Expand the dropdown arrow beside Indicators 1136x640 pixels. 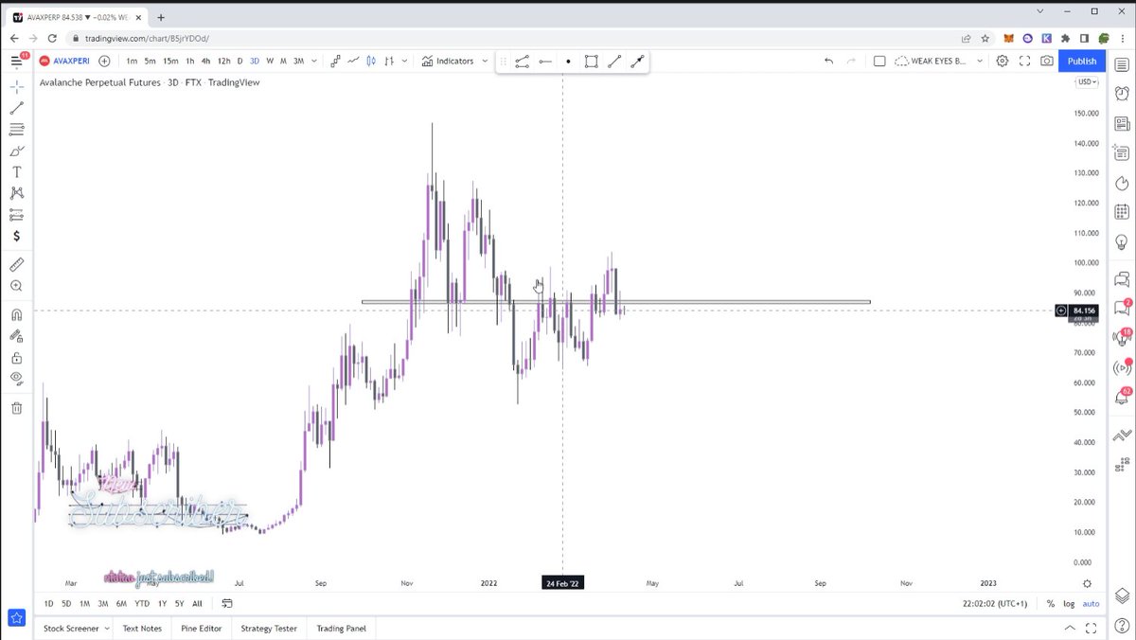tap(485, 61)
